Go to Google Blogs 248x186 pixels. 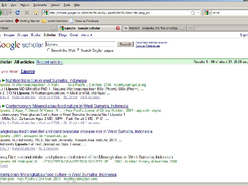point(63,35)
